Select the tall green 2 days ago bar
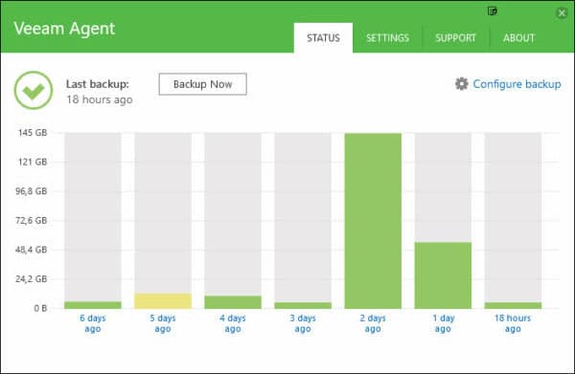Screen dimensions: 575x374 (x=373, y=221)
